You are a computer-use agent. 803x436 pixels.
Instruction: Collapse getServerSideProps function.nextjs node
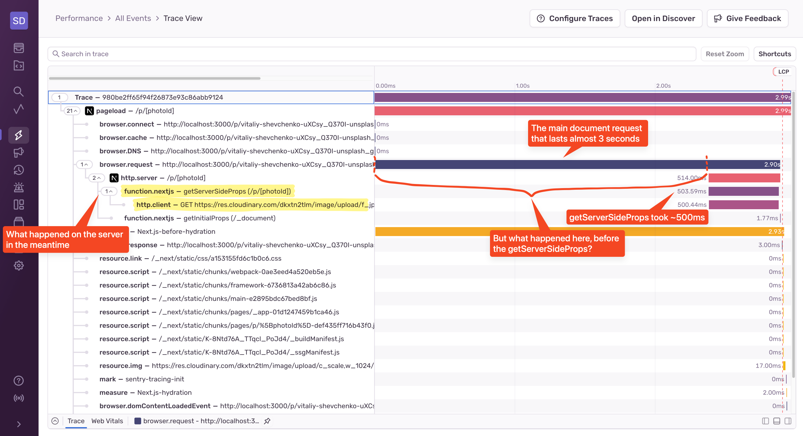pos(109,191)
